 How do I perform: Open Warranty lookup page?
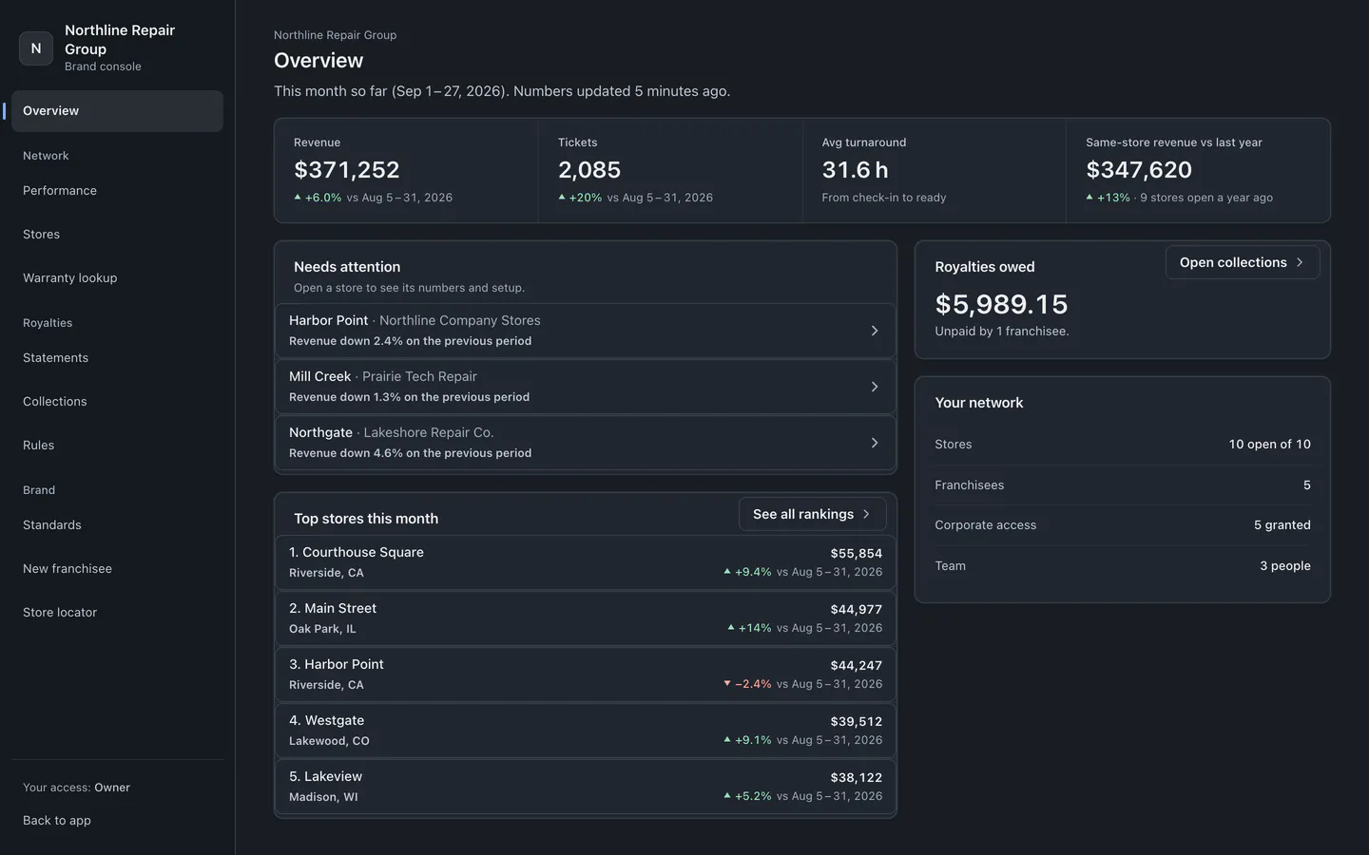(117, 278)
